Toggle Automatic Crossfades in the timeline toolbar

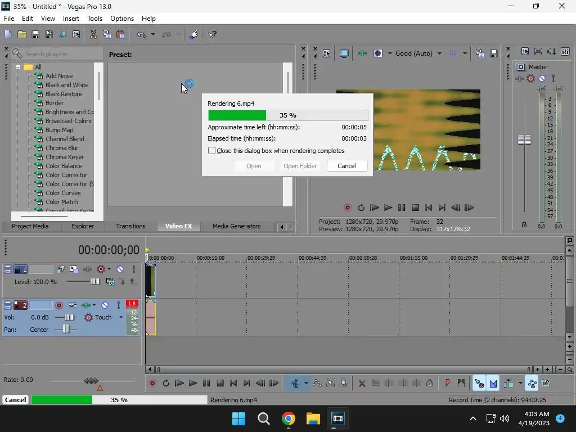coord(493,383)
